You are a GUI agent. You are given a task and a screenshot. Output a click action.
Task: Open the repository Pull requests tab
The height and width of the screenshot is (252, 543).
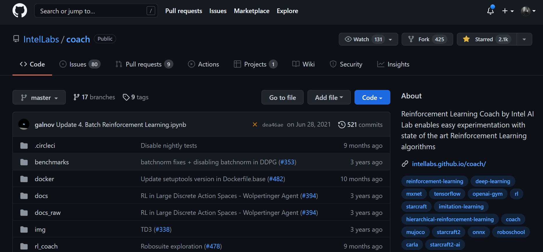tap(144, 64)
